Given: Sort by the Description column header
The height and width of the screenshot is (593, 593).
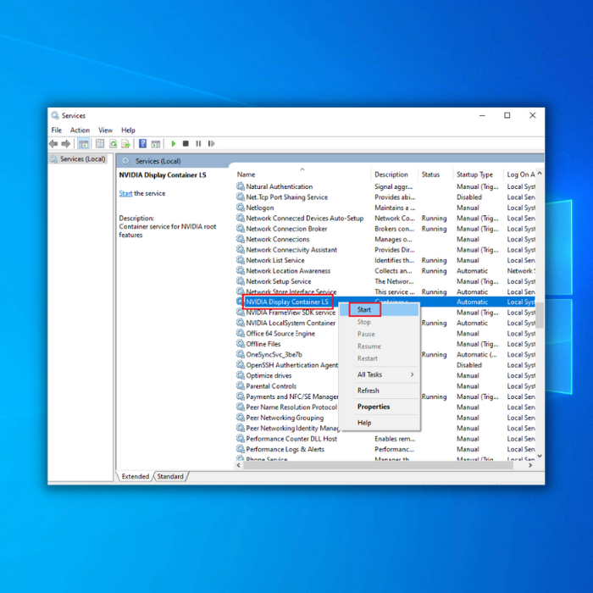Looking at the screenshot, I should [395, 175].
